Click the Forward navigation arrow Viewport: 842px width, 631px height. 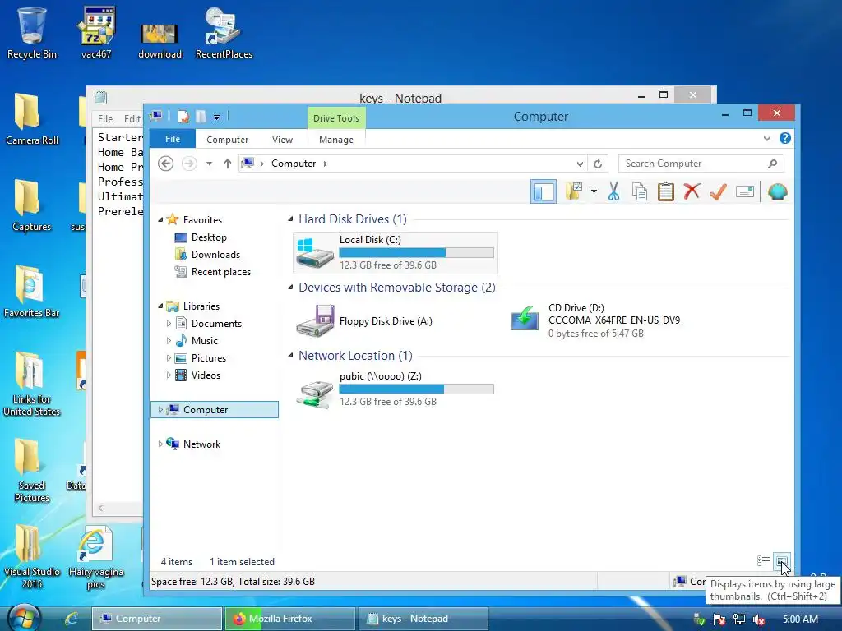189,164
